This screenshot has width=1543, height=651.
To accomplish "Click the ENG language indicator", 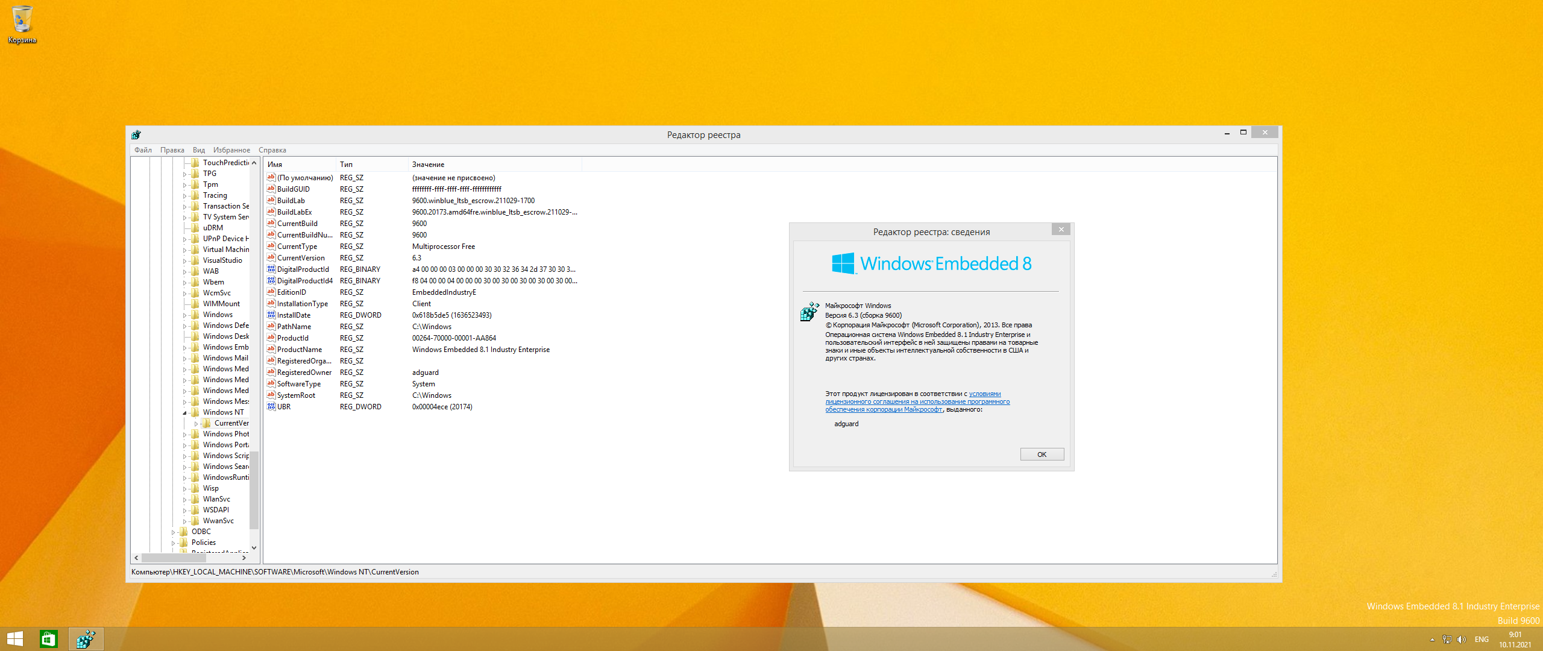I will coord(1482,640).
